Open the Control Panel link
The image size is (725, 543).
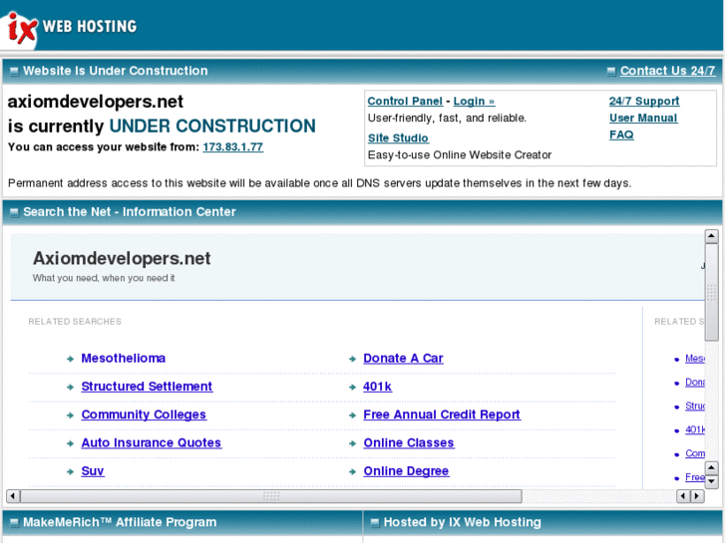click(x=405, y=101)
